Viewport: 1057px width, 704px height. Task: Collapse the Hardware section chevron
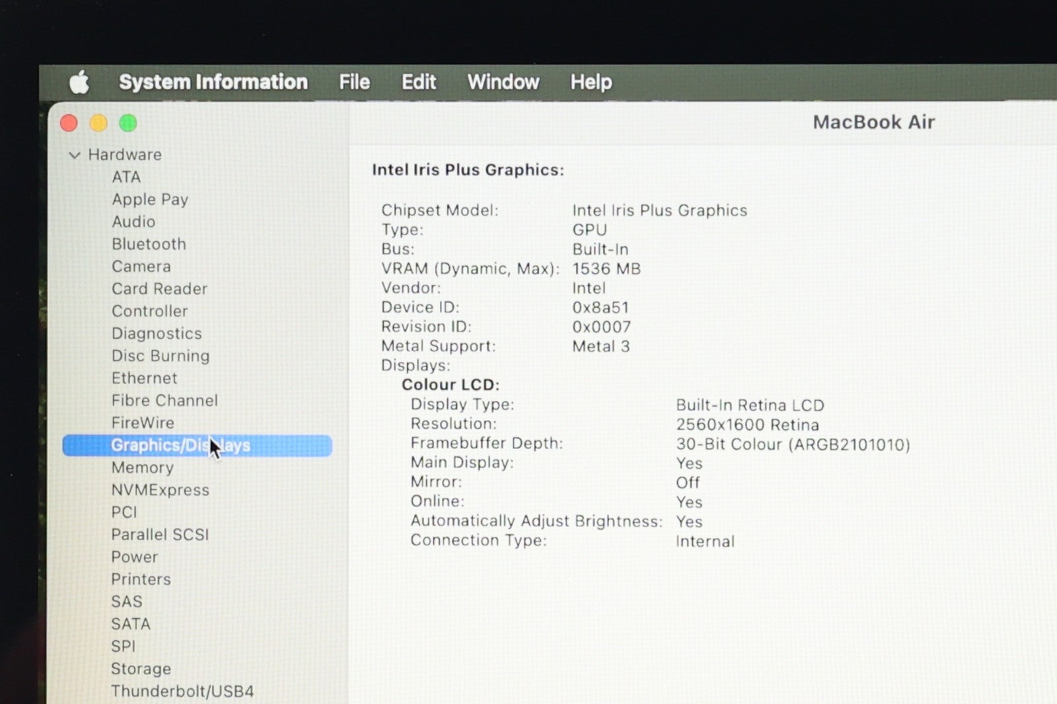pyautogui.click(x=75, y=155)
